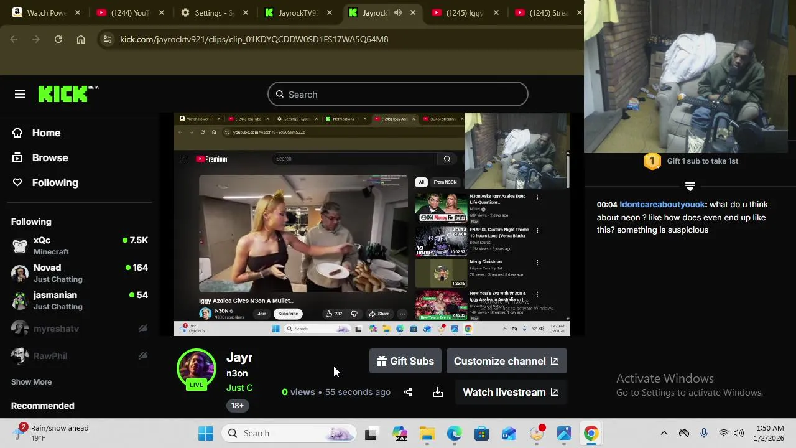796x448 pixels.
Task: Open jasmanian channel in Following list
Action: pyautogui.click(x=80, y=301)
